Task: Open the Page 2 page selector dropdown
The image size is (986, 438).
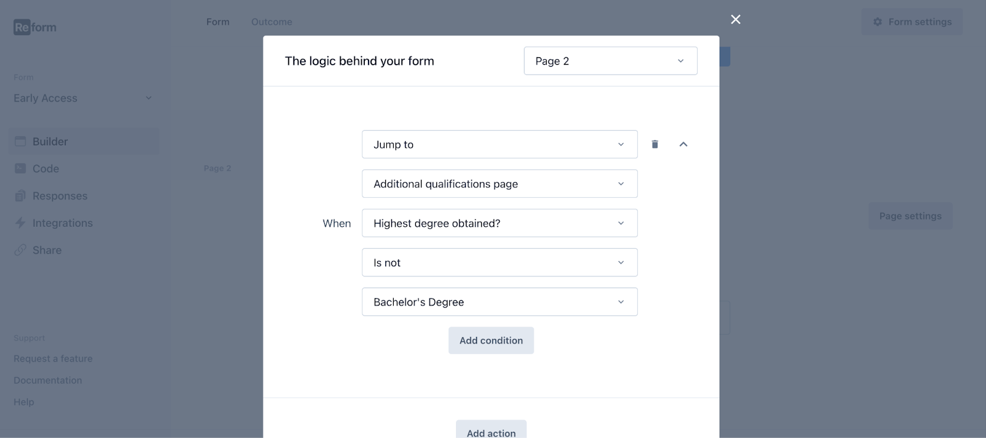Action: click(x=610, y=61)
